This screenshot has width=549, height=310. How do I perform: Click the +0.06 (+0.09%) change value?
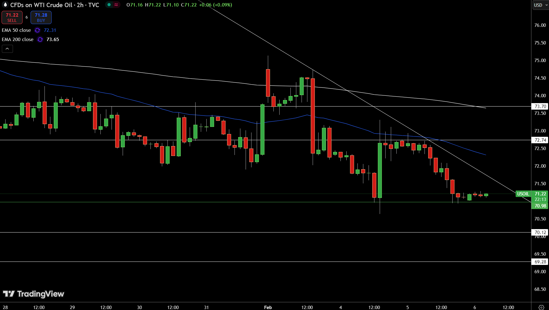(x=216, y=5)
